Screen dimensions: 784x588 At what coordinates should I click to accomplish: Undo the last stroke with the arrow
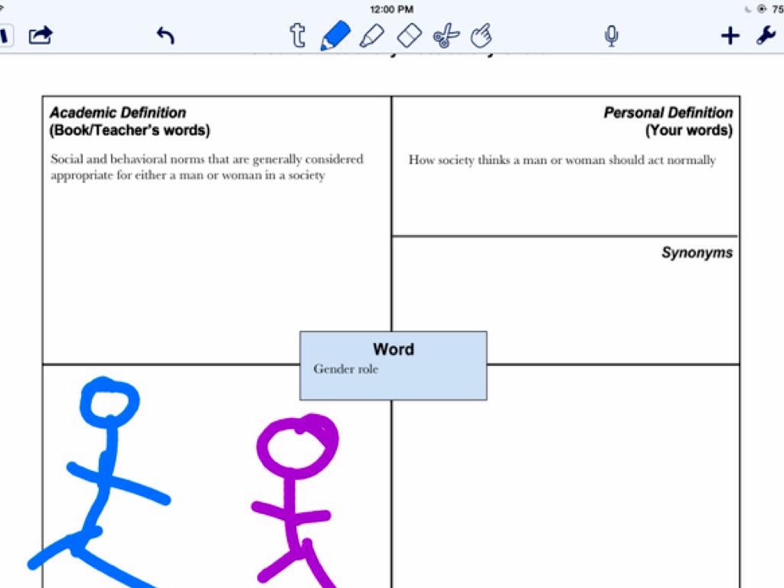click(x=165, y=35)
